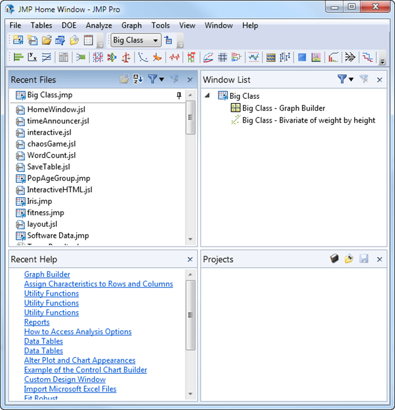Image resolution: width=395 pixels, height=410 pixels.
Task: Open How to Access Analysis Options link
Action: point(78,331)
